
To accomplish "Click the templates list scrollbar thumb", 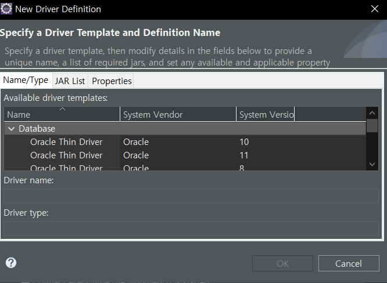I will 372,126.
